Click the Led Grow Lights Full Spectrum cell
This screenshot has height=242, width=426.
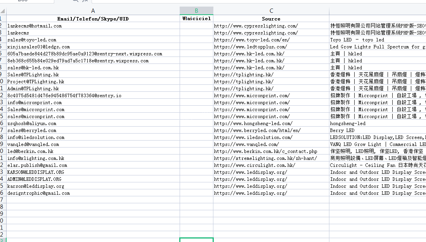[378, 47]
